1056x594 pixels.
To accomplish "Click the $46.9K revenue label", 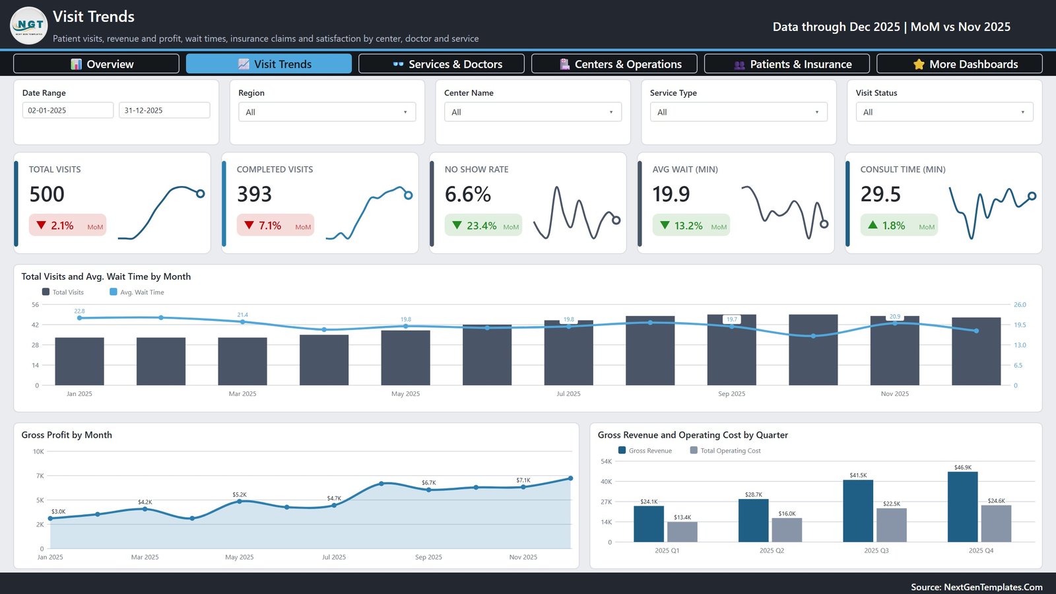I will [x=963, y=467].
